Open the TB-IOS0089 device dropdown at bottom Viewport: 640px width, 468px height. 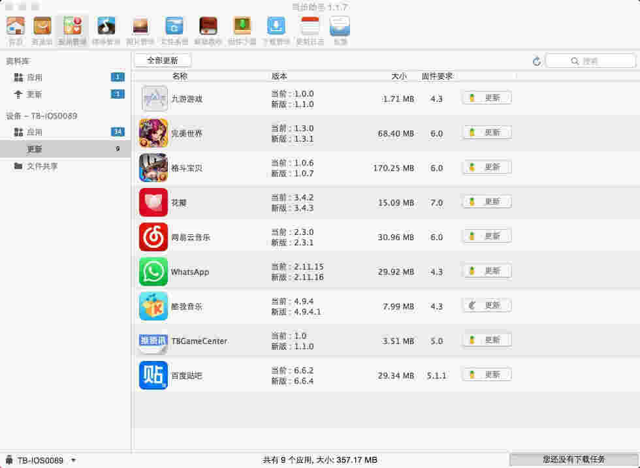click(x=40, y=460)
